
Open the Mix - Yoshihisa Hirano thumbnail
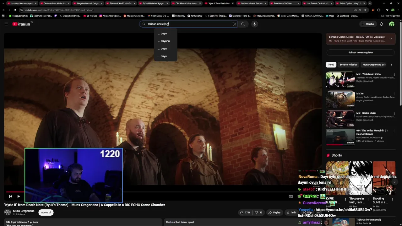click(x=340, y=80)
